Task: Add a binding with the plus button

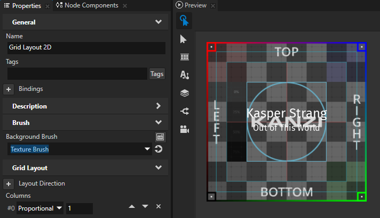Action: coord(9,89)
